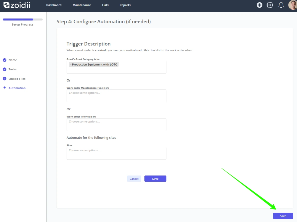
Task: Click the zoidii logo
Action: pos(17,5)
